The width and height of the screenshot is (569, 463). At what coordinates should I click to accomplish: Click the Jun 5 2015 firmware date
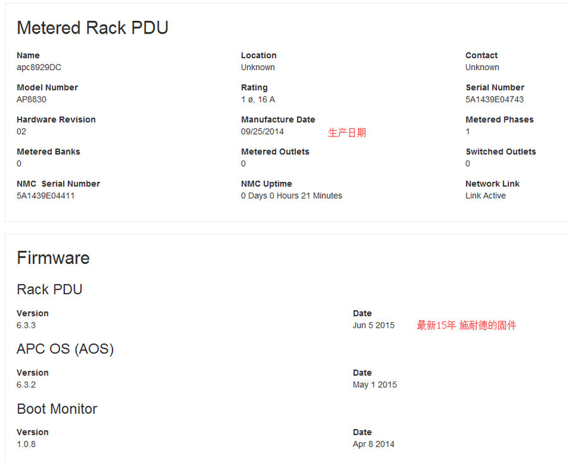pyautogui.click(x=374, y=325)
